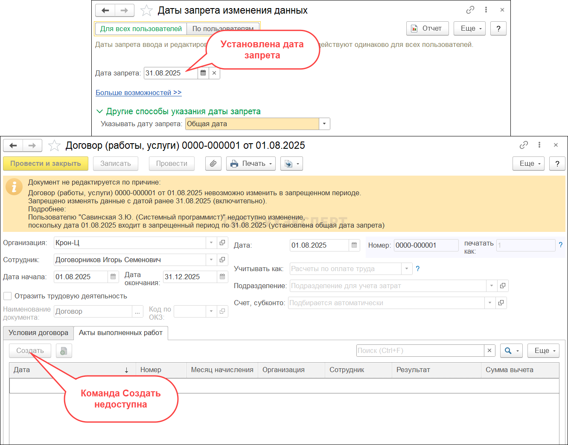Click the create-by-copy icon beside Создать
The image size is (568, 445).
point(64,351)
